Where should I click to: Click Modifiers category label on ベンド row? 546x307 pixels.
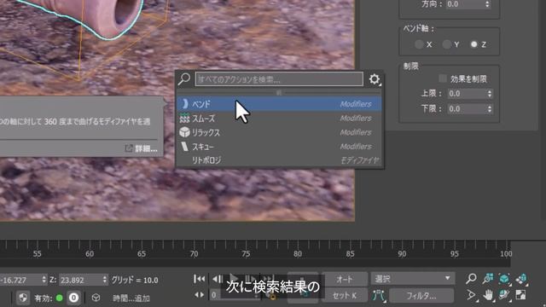(x=356, y=104)
